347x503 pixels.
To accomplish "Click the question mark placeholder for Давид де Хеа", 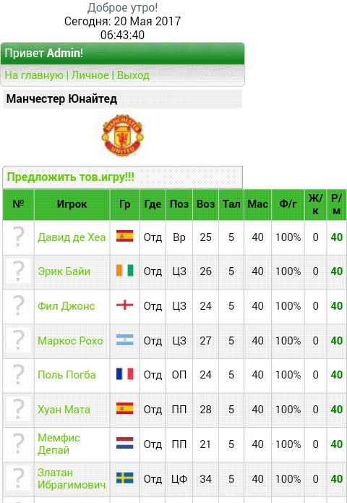I will click(x=18, y=237).
